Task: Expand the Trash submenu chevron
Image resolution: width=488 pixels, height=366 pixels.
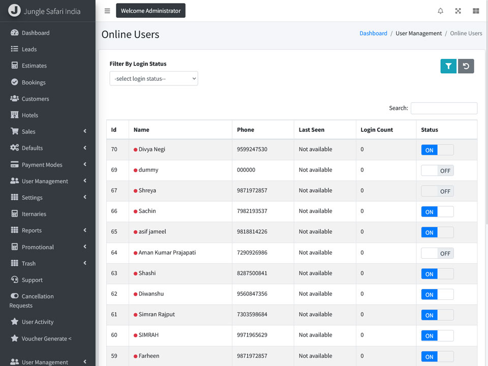Action: 85,263
